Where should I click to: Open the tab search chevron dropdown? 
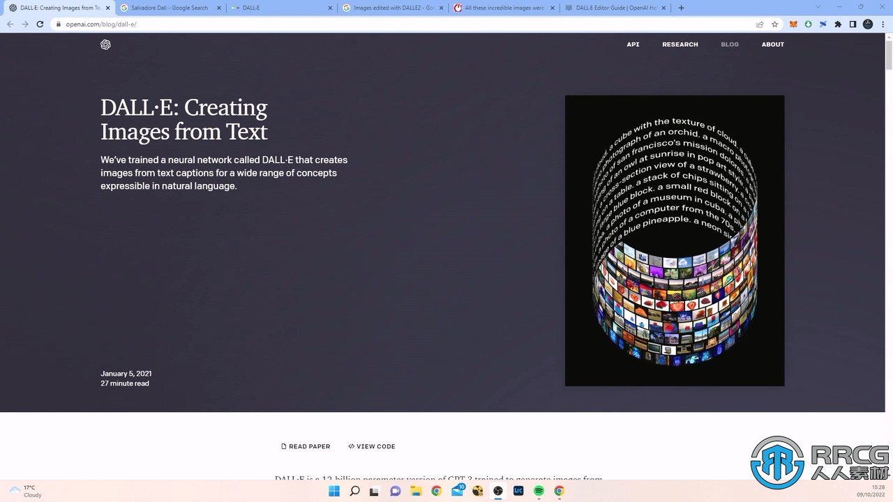click(x=818, y=7)
